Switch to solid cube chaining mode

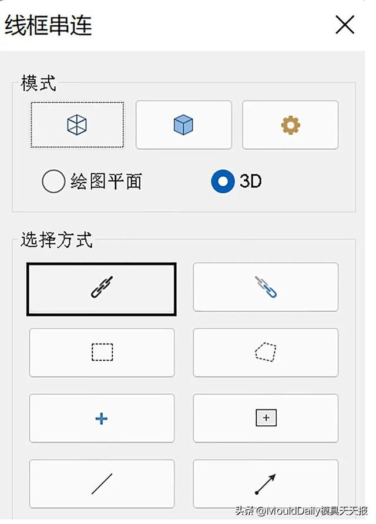(183, 125)
